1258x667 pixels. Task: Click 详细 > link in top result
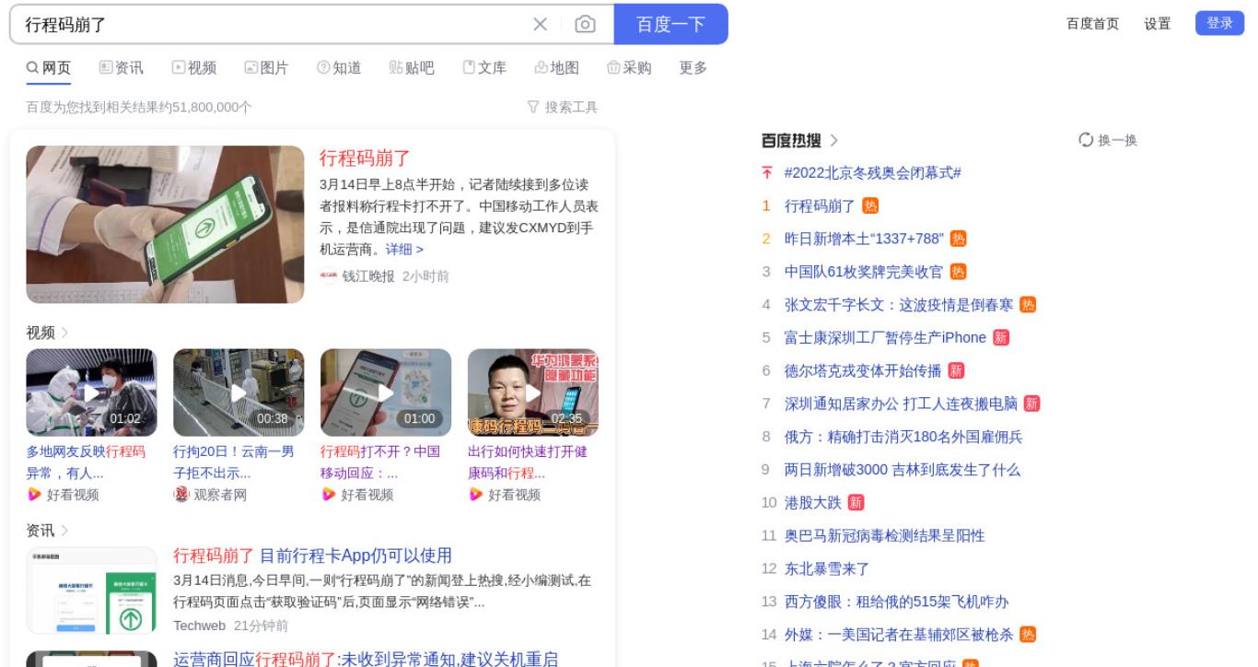click(404, 250)
